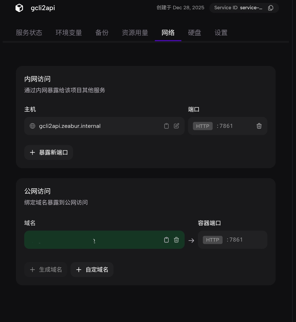This screenshot has height=322, width=296.
Task: Copy the gcli2api.zeabur.internal hostname
Action: coord(166,126)
